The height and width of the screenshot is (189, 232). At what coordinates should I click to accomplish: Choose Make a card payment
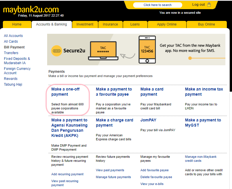tap(152, 92)
